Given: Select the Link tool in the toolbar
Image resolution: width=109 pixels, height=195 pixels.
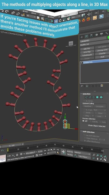Looking at the screenshot, I should pos(13,13).
